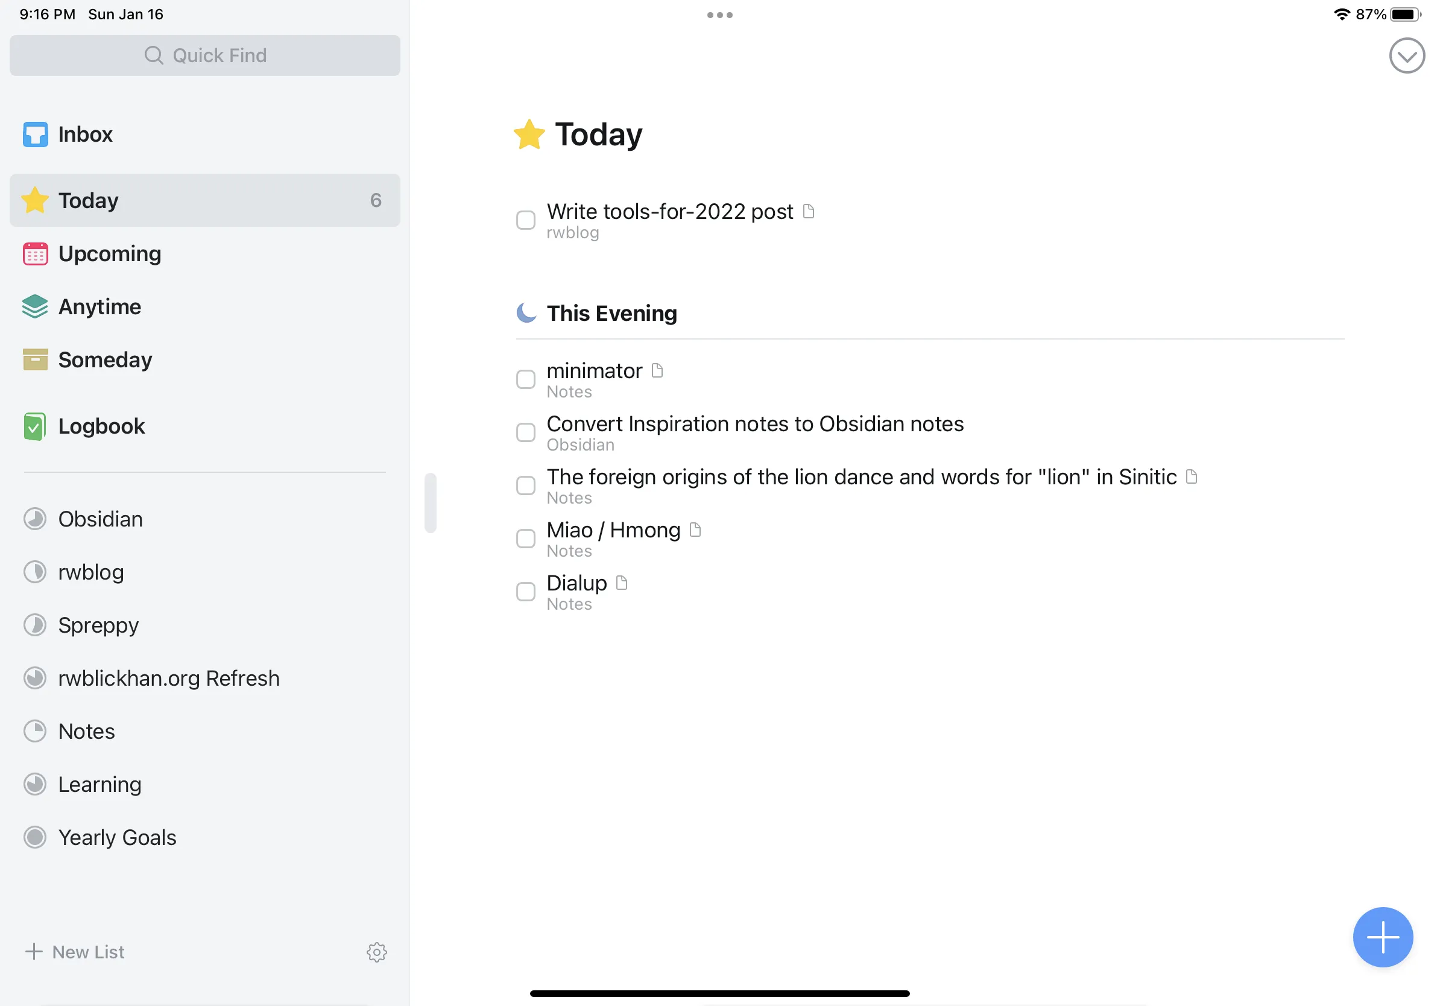Toggle checkbox for Dialup task
Image resolution: width=1440 pixels, height=1006 pixels.
[526, 591]
